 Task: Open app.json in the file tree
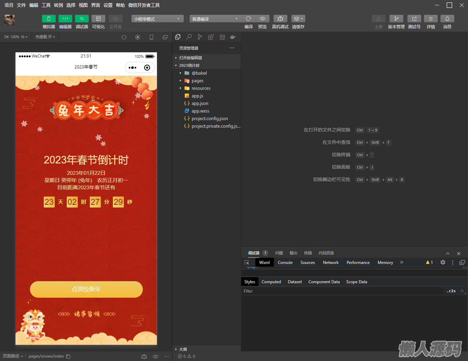click(200, 104)
